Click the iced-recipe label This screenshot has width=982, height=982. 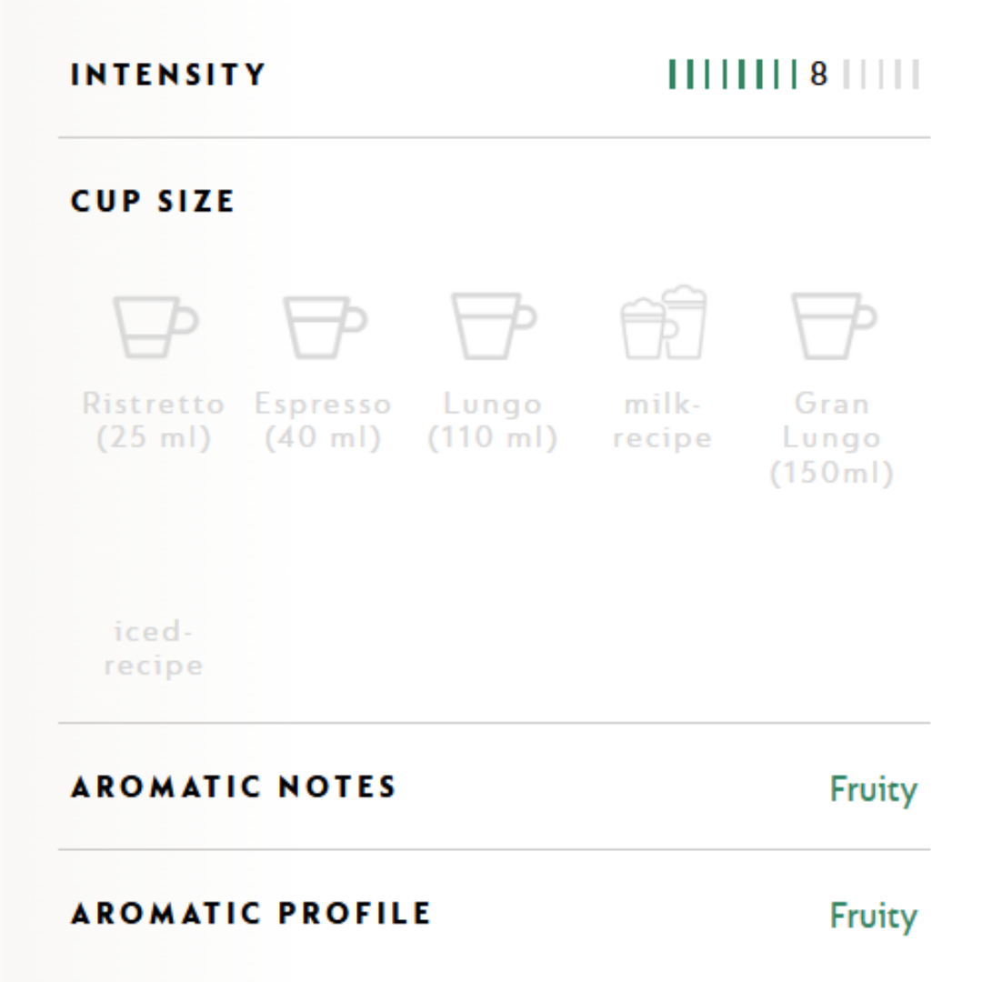coord(154,648)
